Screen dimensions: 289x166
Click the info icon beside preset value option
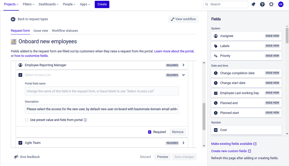pos(85,120)
